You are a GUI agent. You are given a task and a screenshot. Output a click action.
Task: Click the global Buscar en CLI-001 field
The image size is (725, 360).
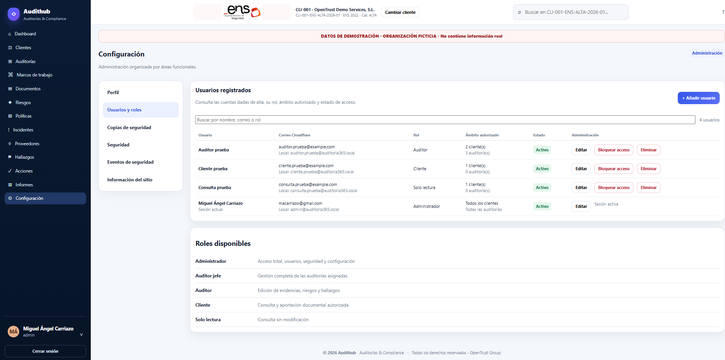pos(570,12)
